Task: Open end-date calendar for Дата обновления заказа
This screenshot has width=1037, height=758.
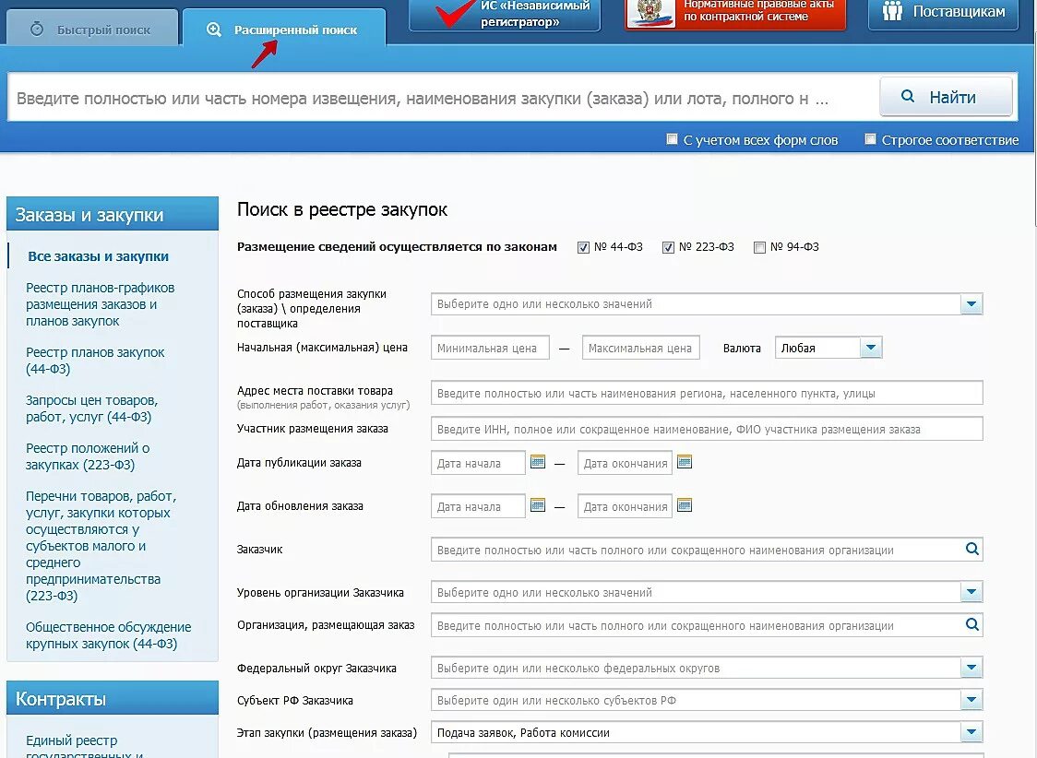Action: click(685, 505)
